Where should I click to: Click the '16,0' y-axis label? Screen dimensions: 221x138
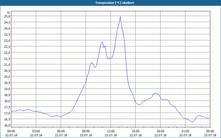click(x=7, y=125)
